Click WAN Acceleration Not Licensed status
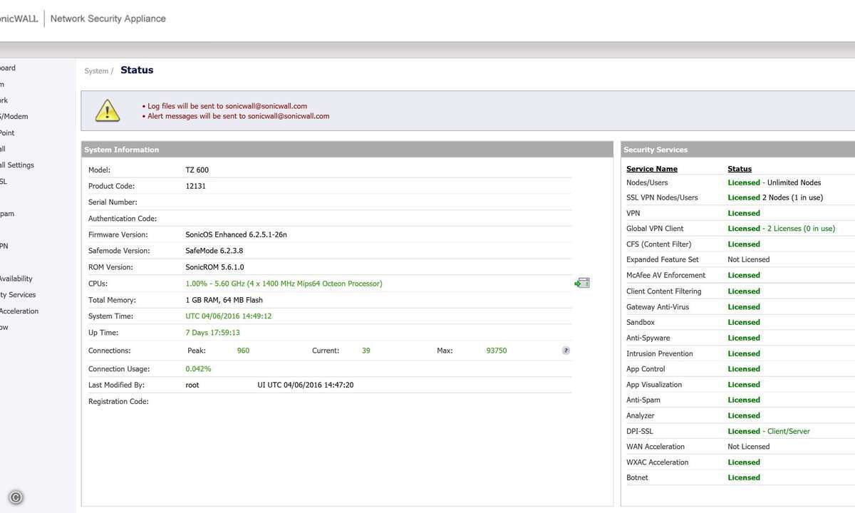The width and height of the screenshot is (855, 513). [749, 447]
